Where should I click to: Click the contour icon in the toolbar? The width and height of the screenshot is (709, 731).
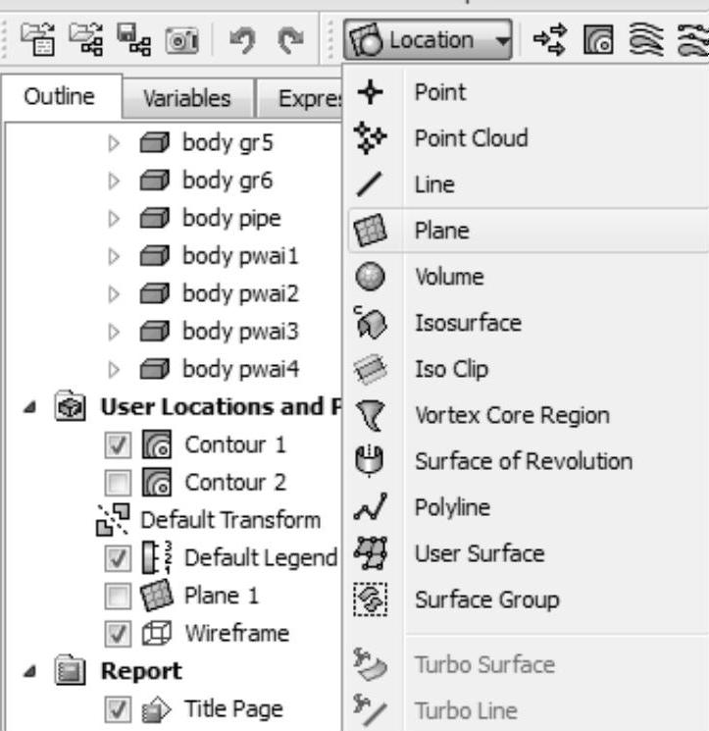(597, 41)
